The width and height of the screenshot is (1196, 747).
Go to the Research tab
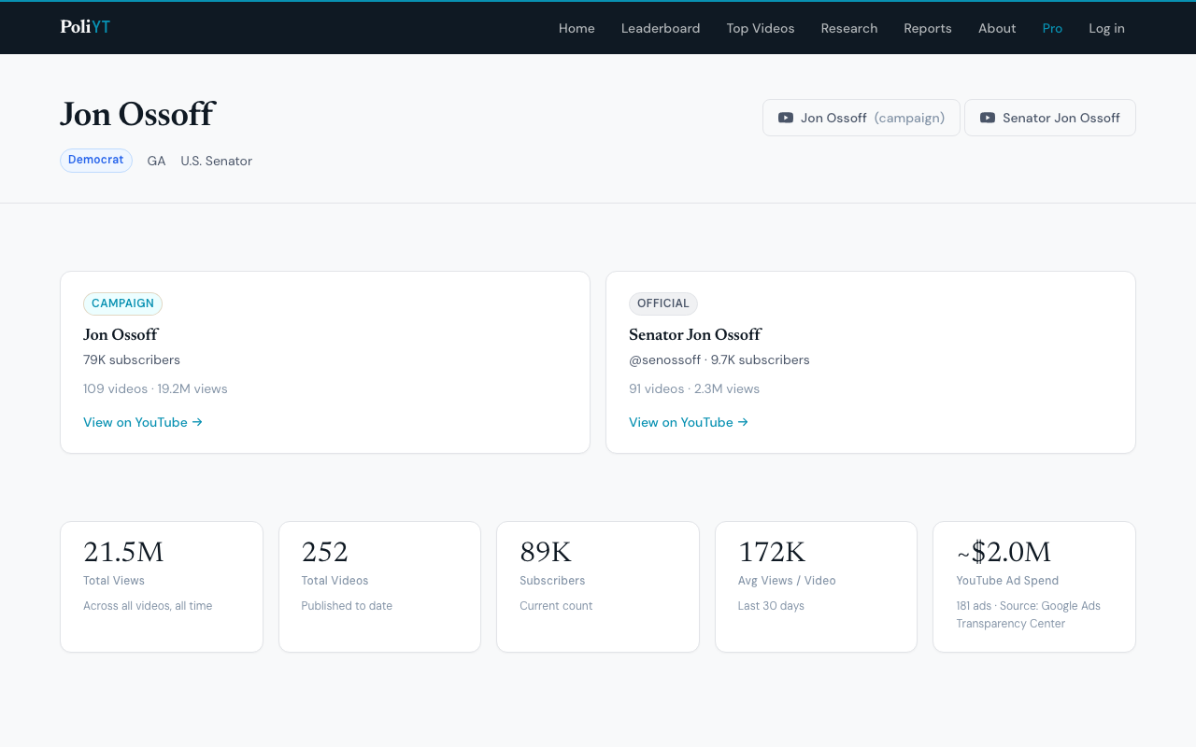pyautogui.click(x=848, y=28)
